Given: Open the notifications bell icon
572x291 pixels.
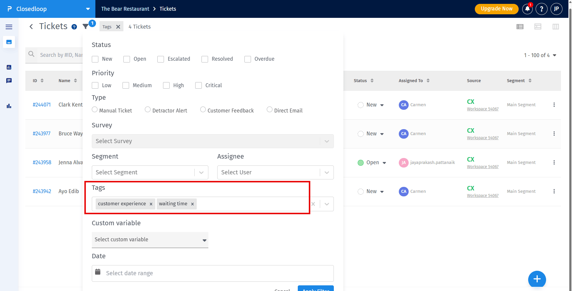Looking at the screenshot, I should [527, 9].
